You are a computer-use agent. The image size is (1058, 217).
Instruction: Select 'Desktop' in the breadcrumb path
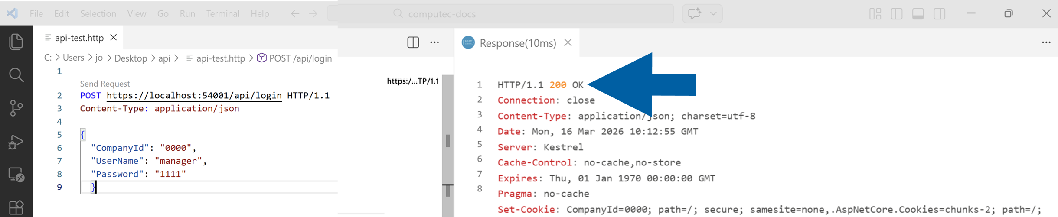click(131, 58)
